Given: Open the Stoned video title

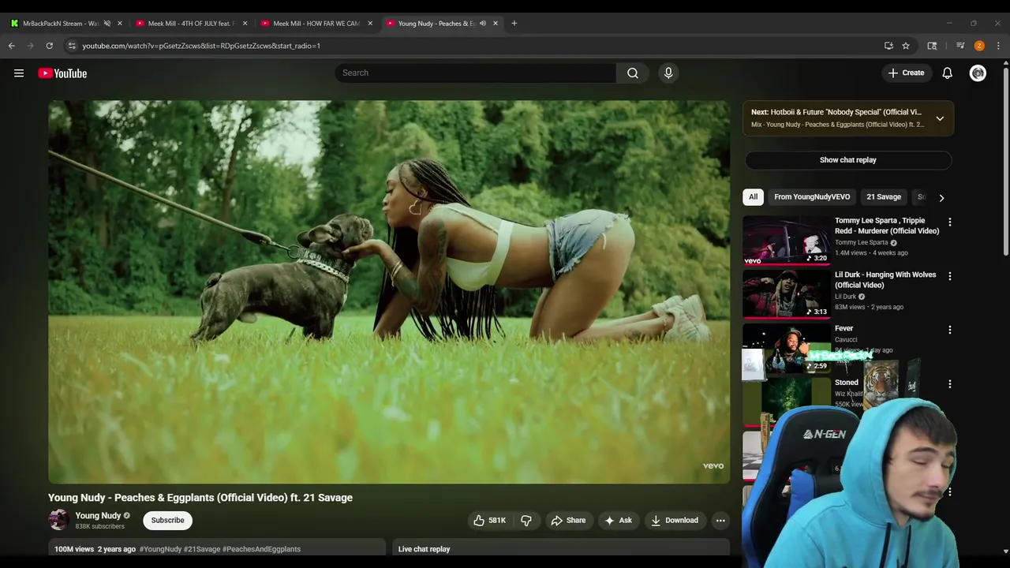Looking at the screenshot, I should coord(847,383).
